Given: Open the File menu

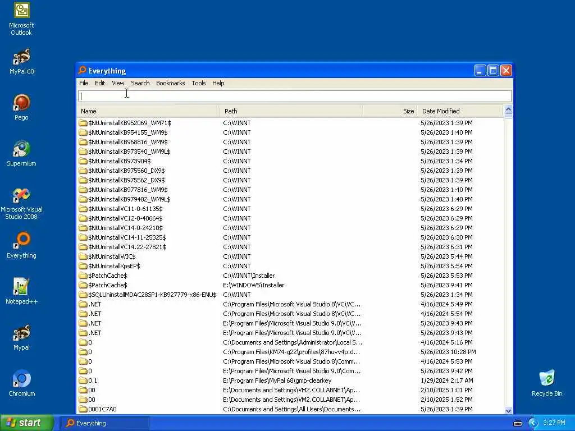Looking at the screenshot, I should point(84,83).
